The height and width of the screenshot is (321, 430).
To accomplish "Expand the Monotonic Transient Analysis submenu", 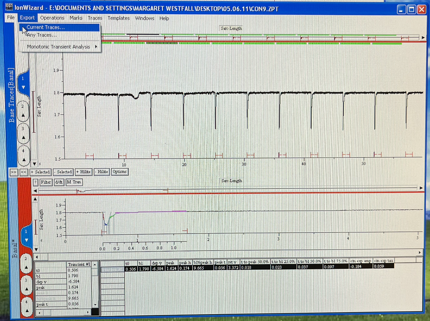I will 59,47.
